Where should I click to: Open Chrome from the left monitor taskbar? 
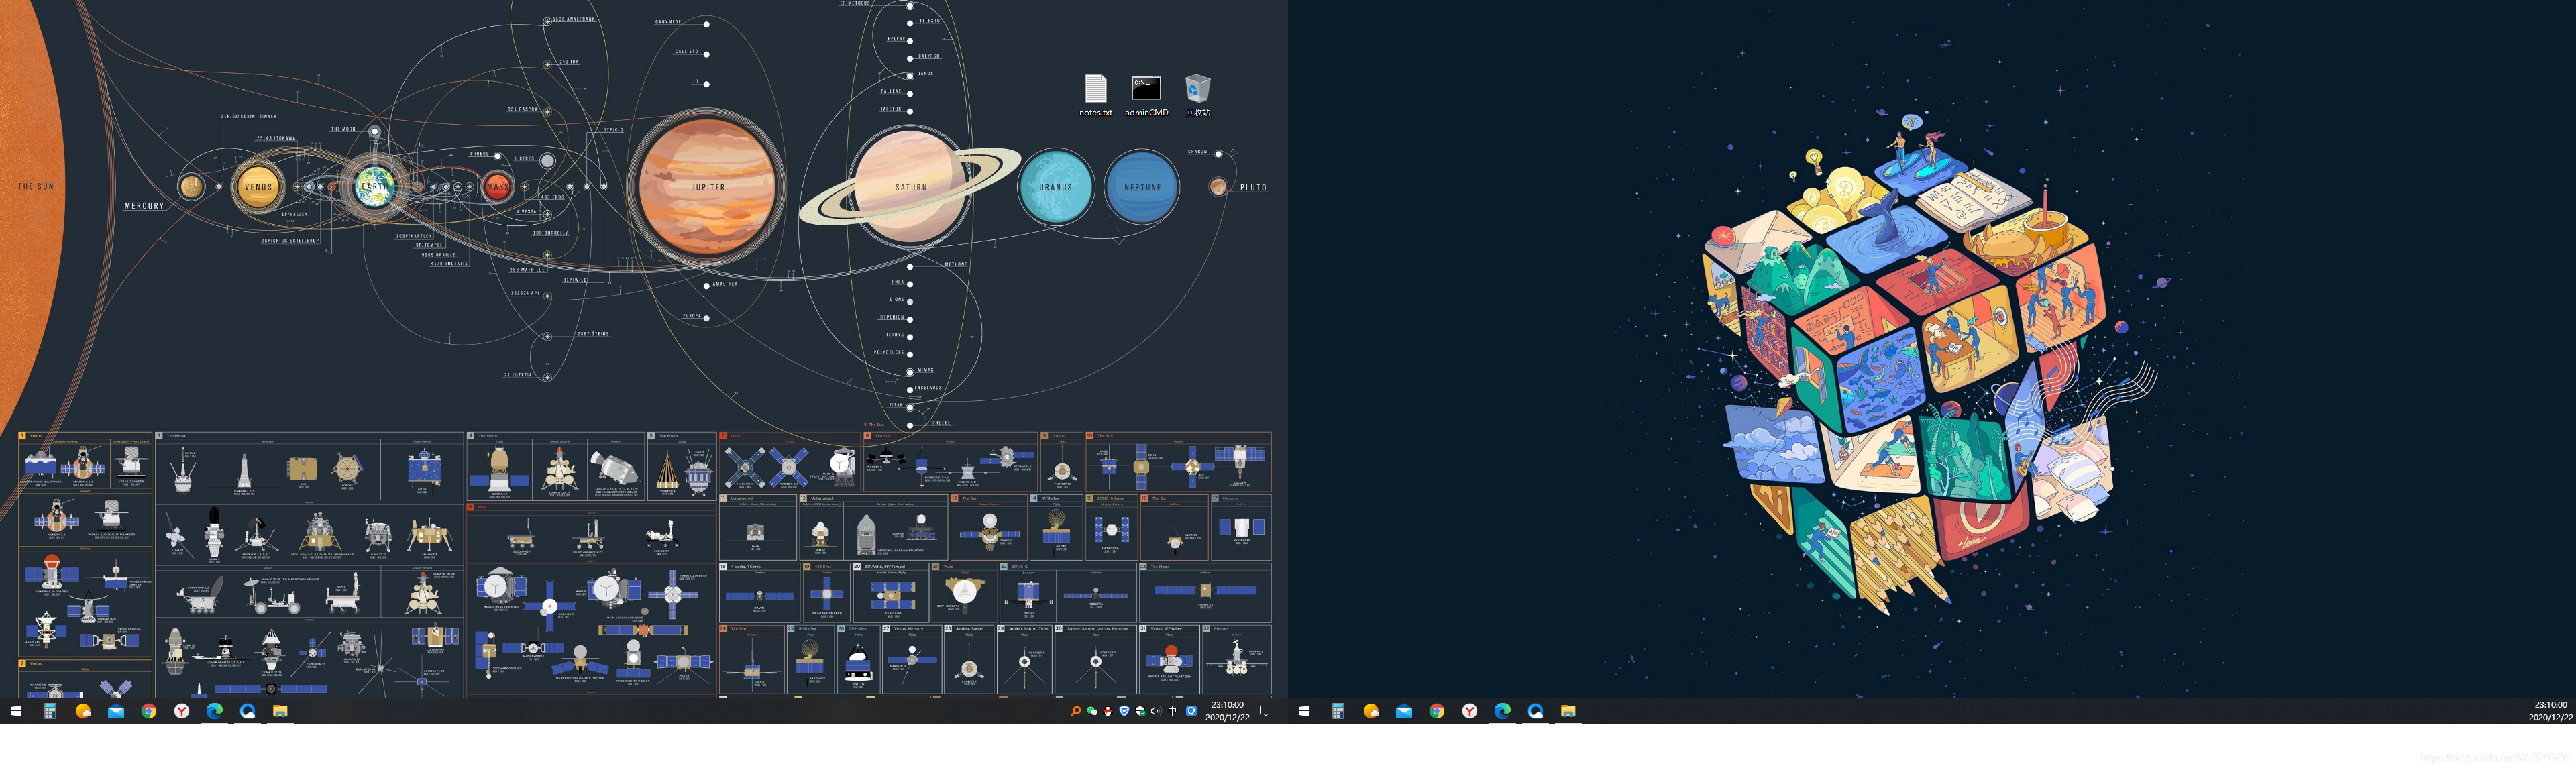[x=149, y=711]
